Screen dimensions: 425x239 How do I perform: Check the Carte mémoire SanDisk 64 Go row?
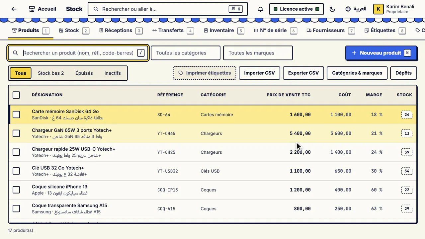[x=16, y=115]
